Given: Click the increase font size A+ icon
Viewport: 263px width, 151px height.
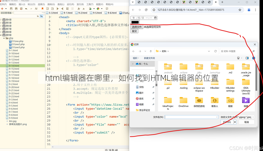Looking at the screenshot, I should click(x=79, y=9).
